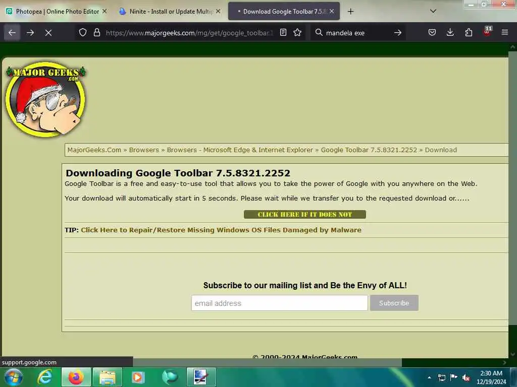Viewport: 517px width, 387px height.
Task: Open Windows Explorer folder icon
Action: click(x=108, y=377)
